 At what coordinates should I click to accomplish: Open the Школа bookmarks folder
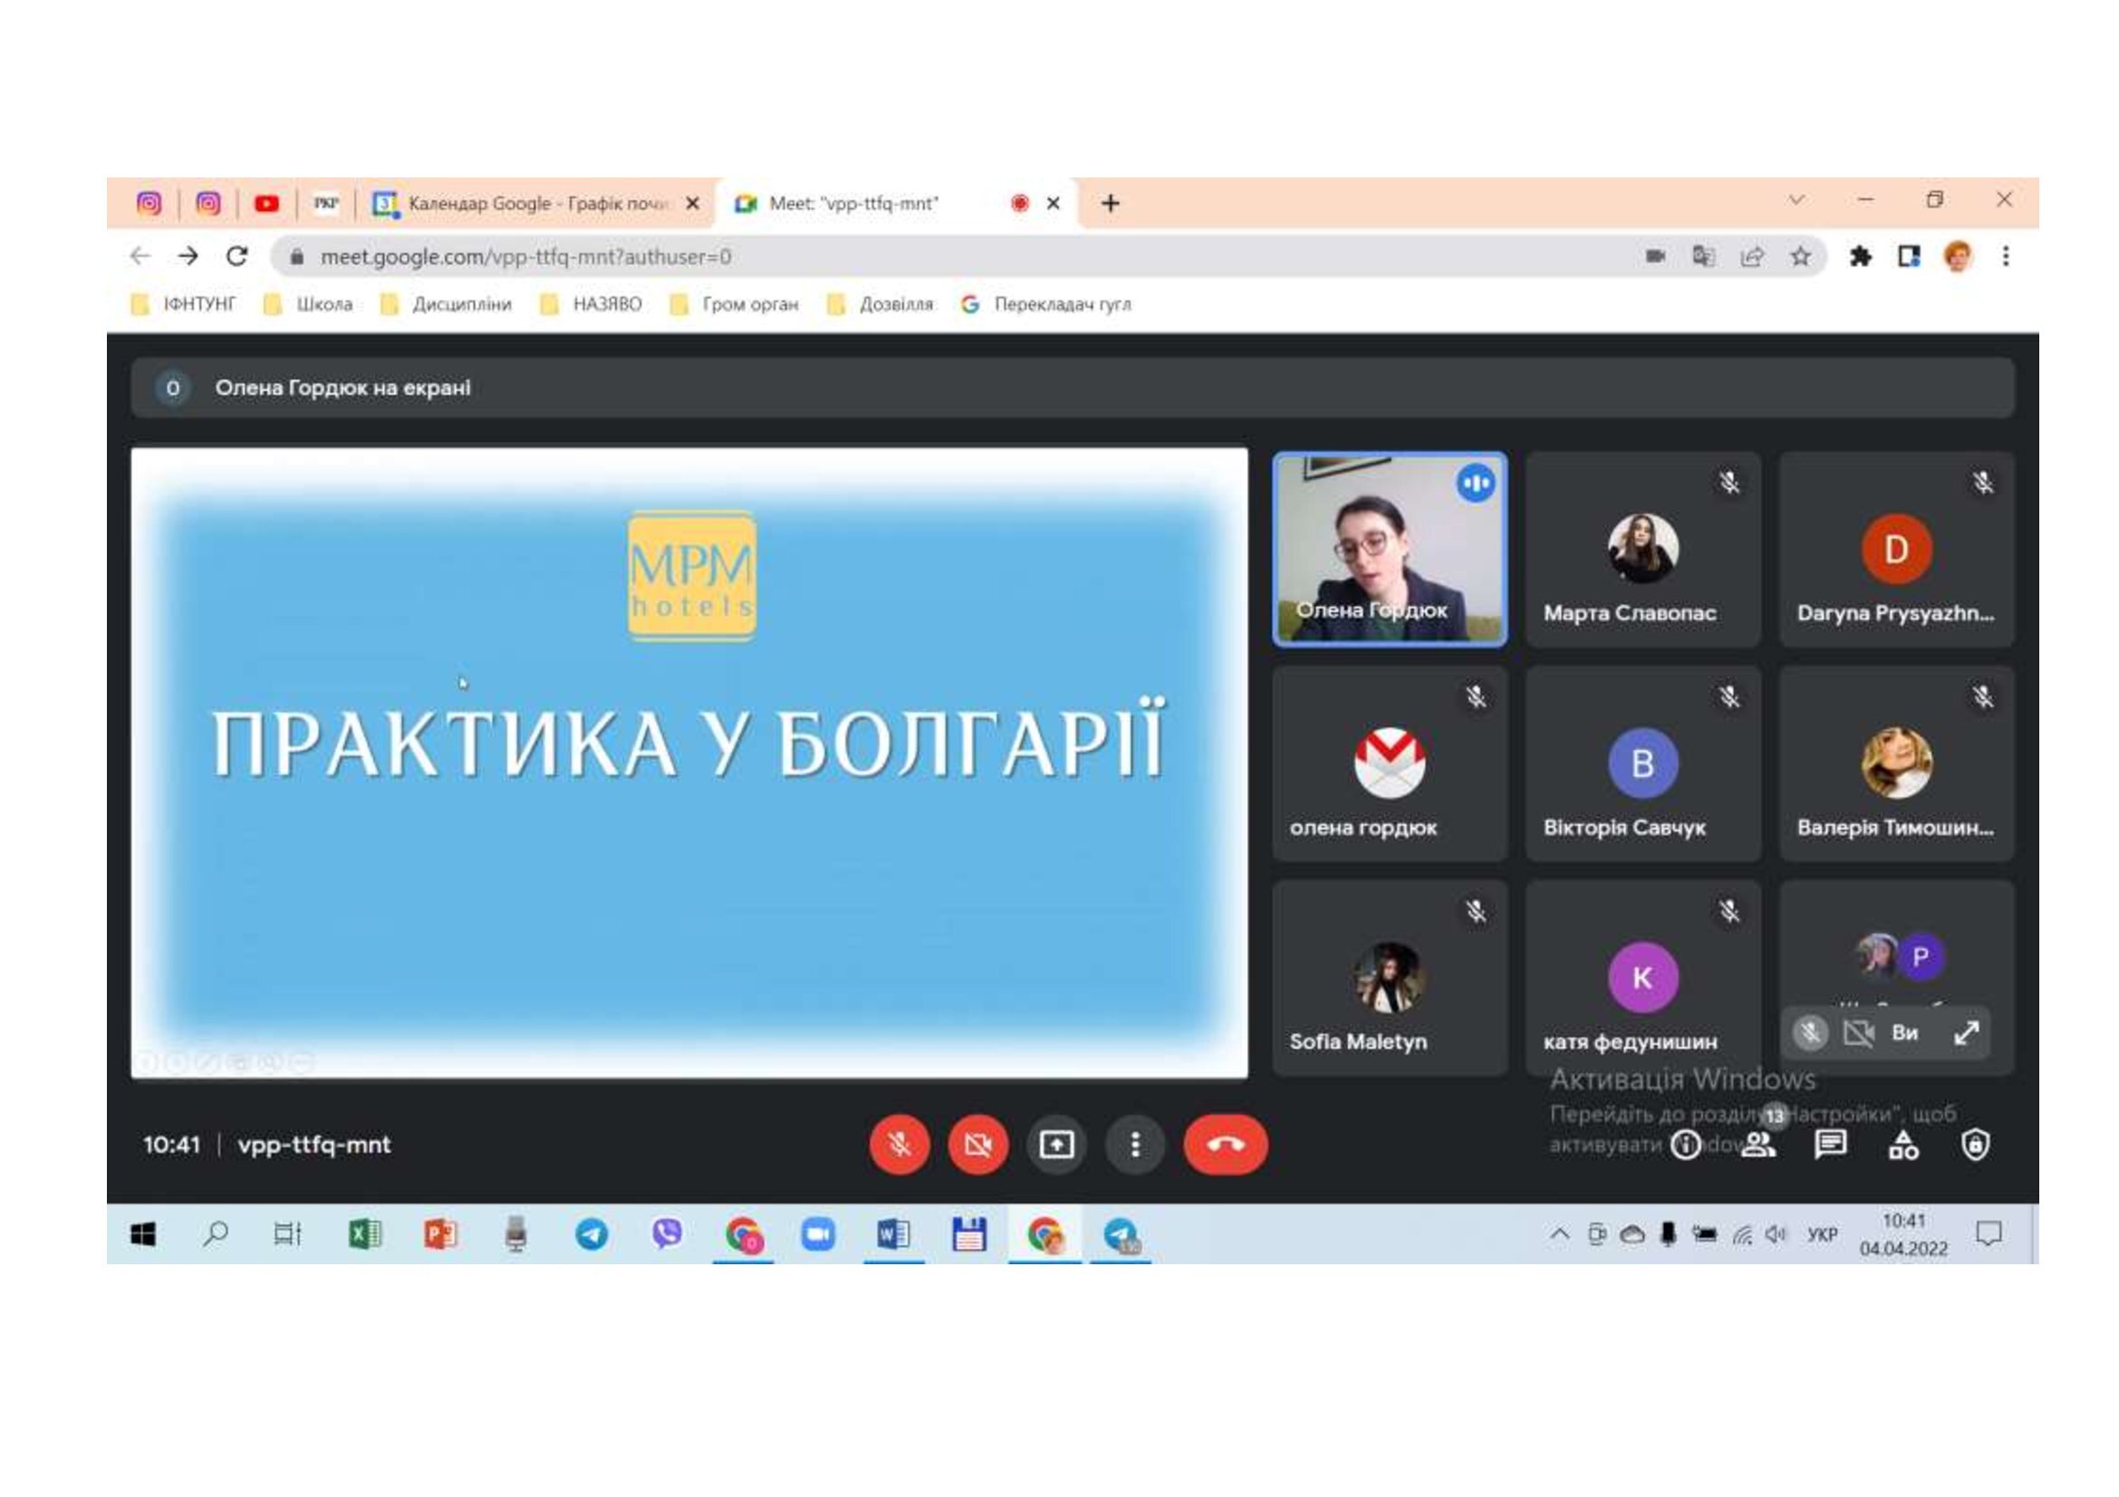308,305
